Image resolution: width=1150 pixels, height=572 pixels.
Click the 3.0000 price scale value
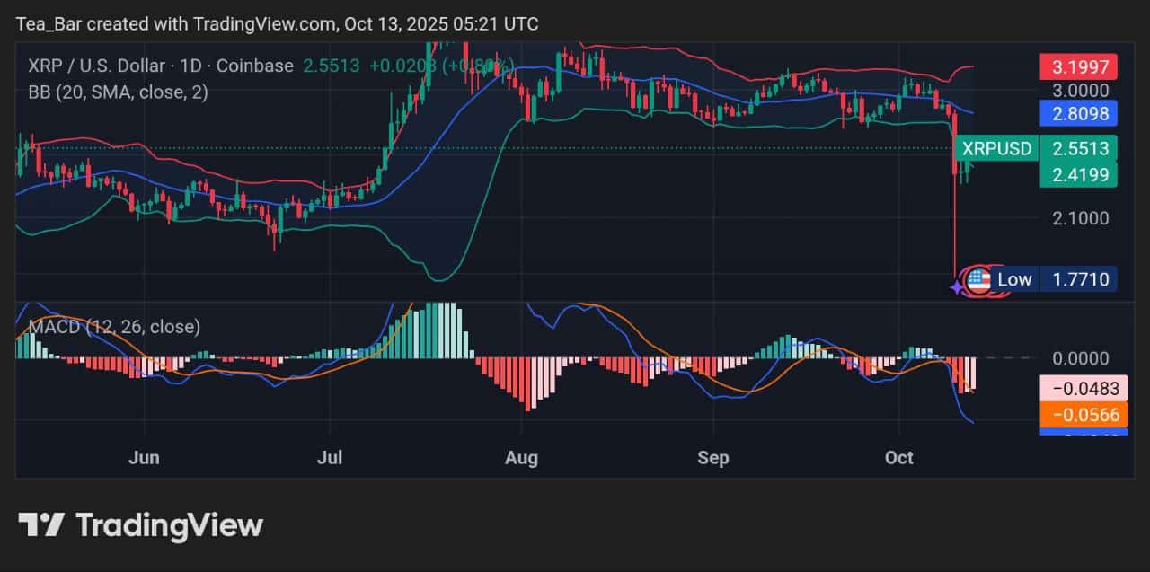click(1080, 91)
